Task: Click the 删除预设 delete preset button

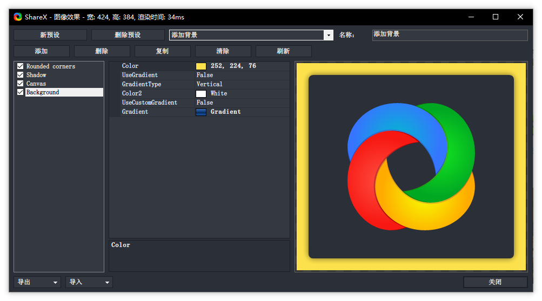Action: (x=128, y=35)
